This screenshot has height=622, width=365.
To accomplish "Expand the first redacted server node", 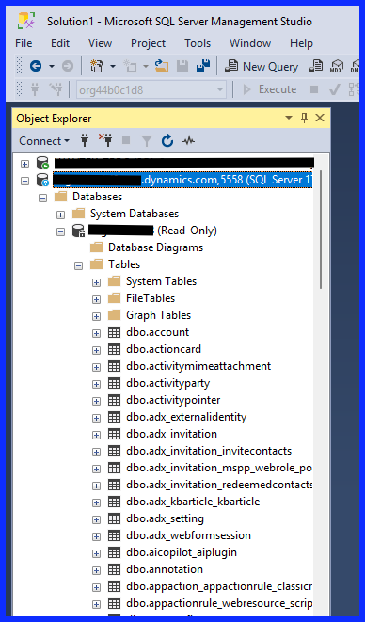I will click(25, 164).
